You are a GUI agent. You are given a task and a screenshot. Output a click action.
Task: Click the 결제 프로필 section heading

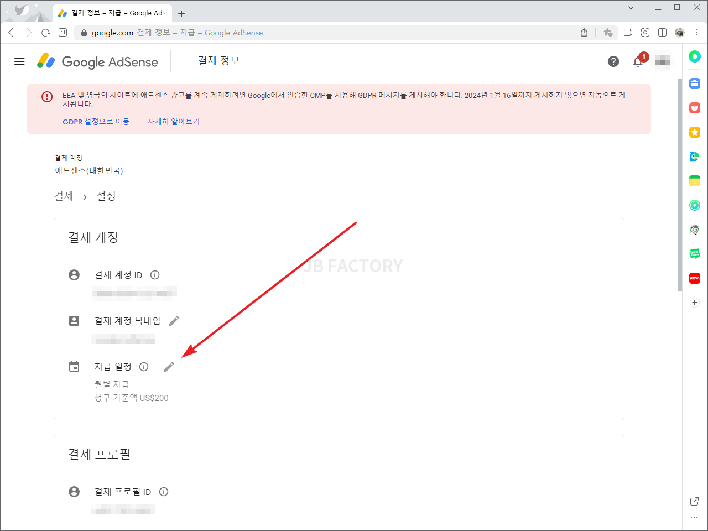pos(100,454)
